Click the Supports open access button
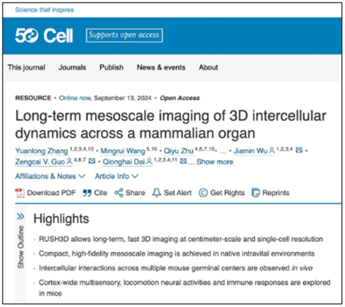The image size is (345, 307). coord(124,35)
